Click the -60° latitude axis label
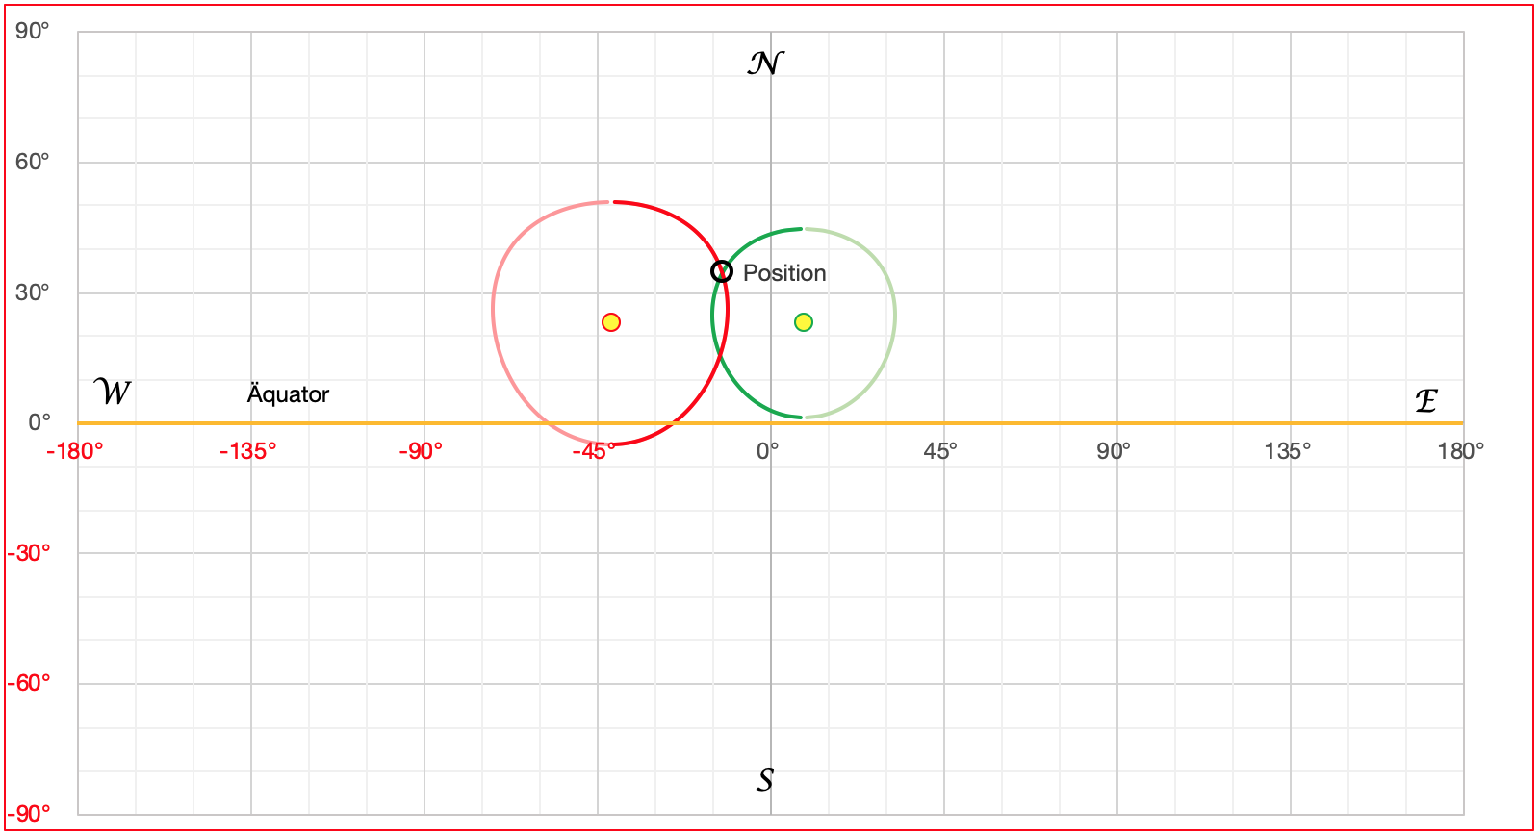The height and width of the screenshot is (837, 1540). (29, 684)
